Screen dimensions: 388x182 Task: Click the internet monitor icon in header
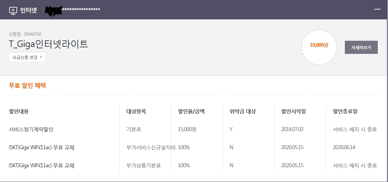coord(13,10)
